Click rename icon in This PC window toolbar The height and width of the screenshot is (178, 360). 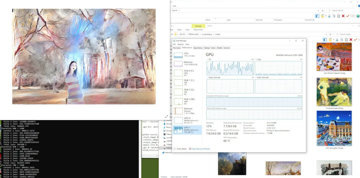pyautogui.click(x=352, y=16)
